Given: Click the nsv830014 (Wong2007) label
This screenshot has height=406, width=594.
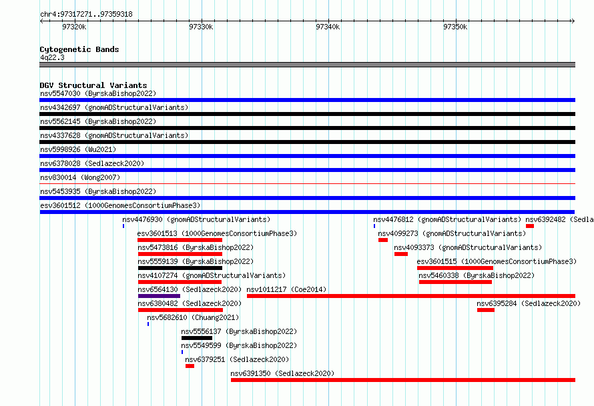Looking at the screenshot, I should 80,177.
